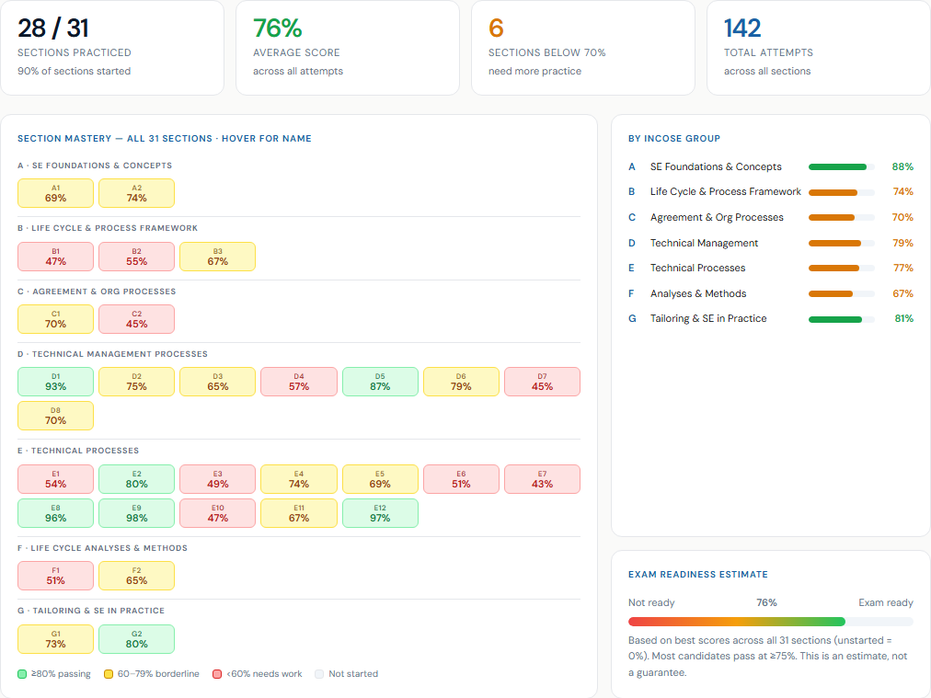The height and width of the screenshot is (698, 931).
Task: Click the C1 70% section tile
Action: pyautogui.click(x=56, y=319)
